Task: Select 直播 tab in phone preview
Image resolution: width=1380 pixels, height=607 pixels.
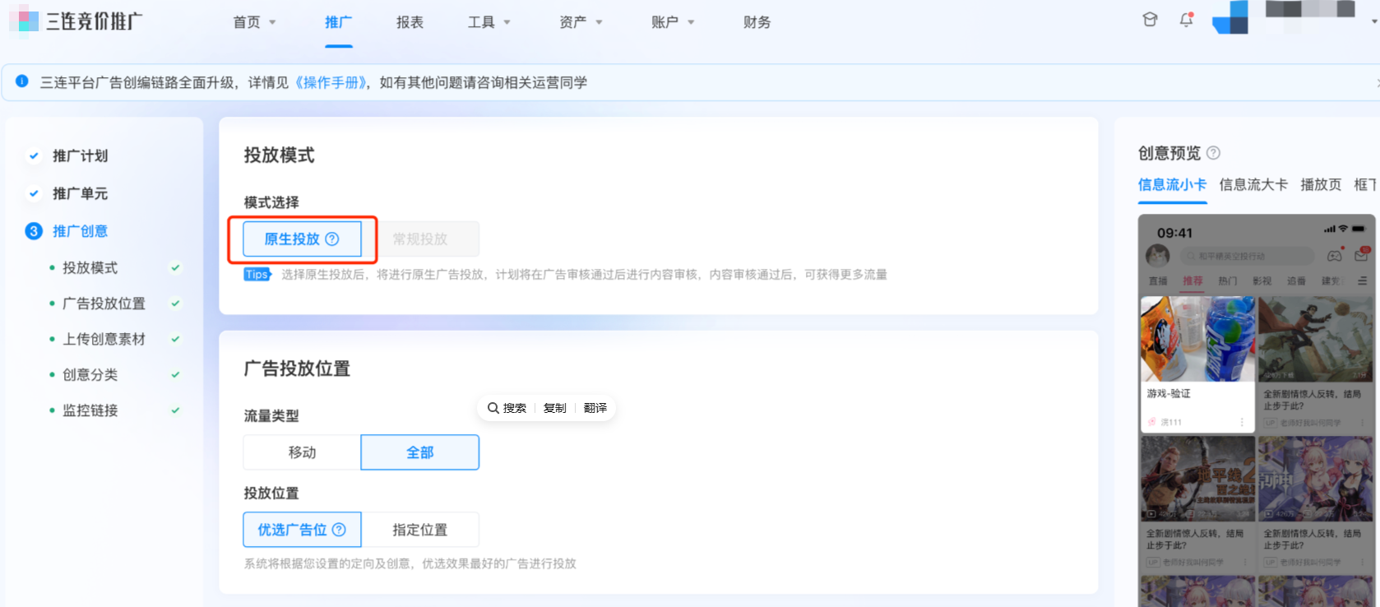Action: [1158, 281]
